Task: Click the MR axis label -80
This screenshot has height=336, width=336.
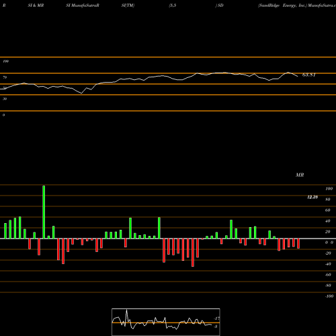Action: (x=328, y=286)
